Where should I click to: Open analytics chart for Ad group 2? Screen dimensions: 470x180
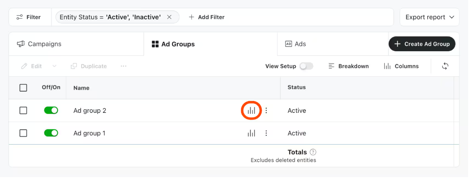pyautogui.click(x=251, y=110)
